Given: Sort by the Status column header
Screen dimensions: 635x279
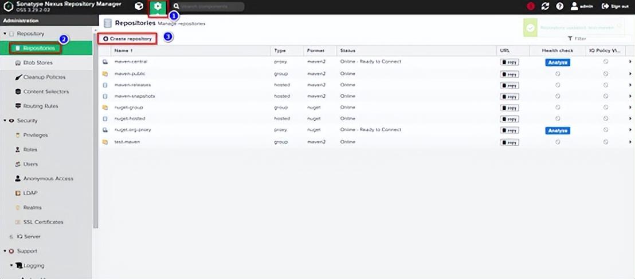Looking at the screenshot, I should [416, 51].
